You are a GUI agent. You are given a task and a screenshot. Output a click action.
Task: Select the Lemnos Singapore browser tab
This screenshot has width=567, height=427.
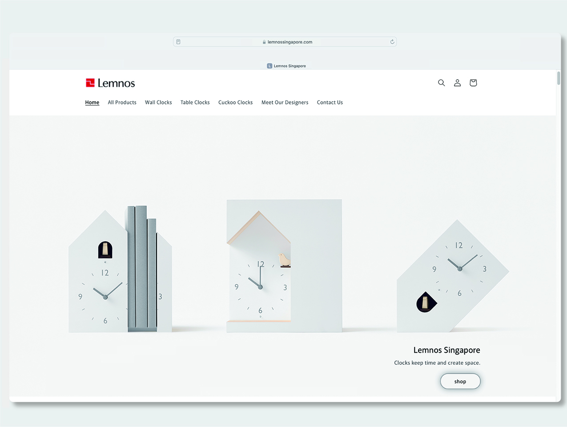[x=286, y=66]
